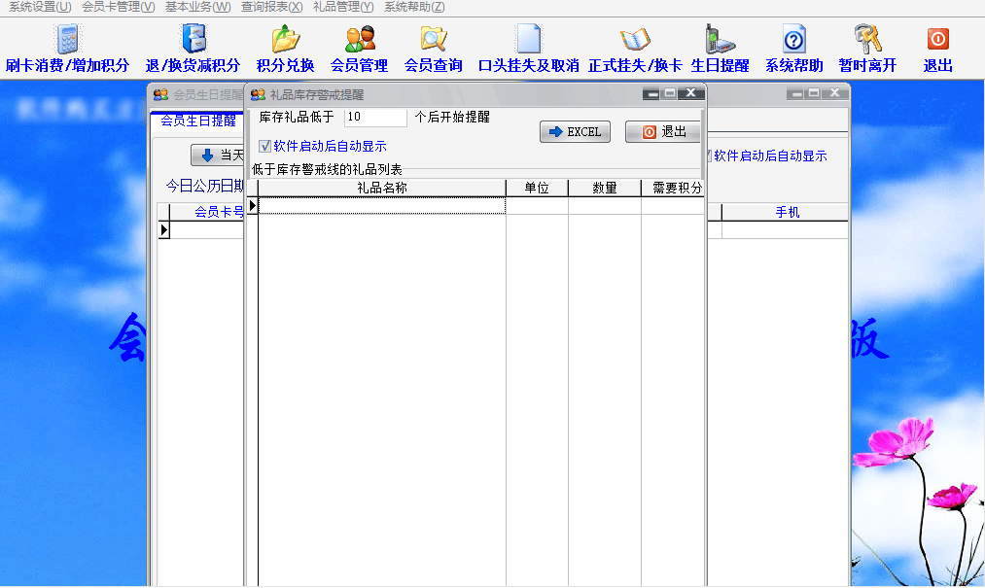Click the 礼品名称 column header
The image size is (985, 588).
pyautogui.click(x=381, y=188)
